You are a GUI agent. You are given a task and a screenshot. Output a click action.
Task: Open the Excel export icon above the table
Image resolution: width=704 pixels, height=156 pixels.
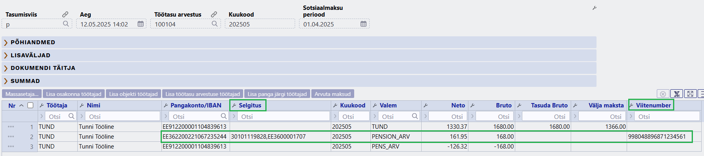tap(677, 94)
